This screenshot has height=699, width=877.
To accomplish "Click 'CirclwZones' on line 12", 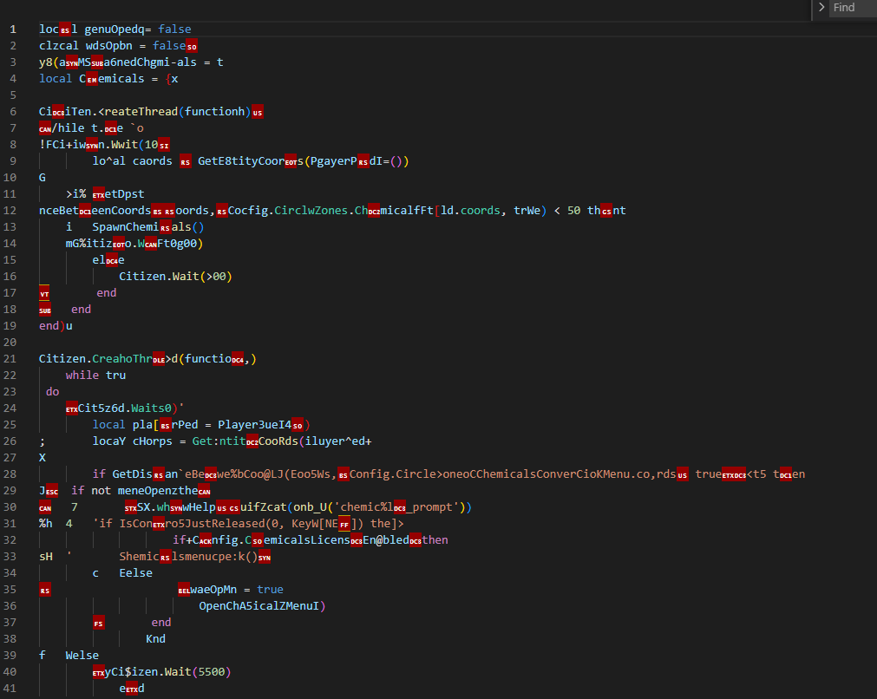I will pyautogui.click(x=312, y=210).
